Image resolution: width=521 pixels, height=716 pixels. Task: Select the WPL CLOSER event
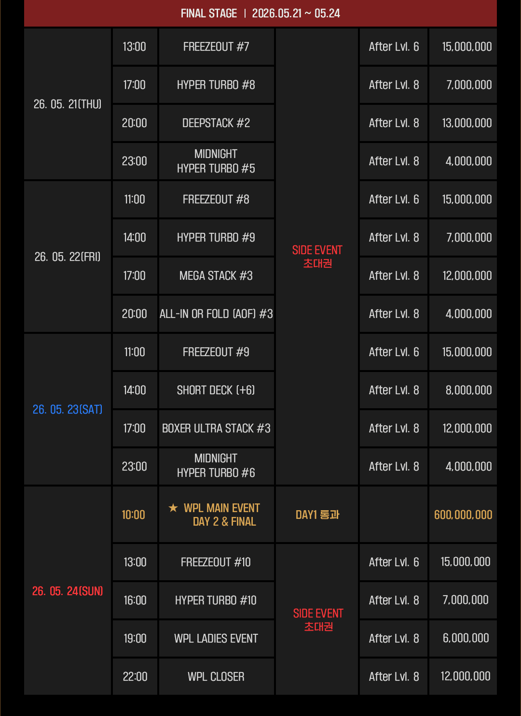coord(216,677)
